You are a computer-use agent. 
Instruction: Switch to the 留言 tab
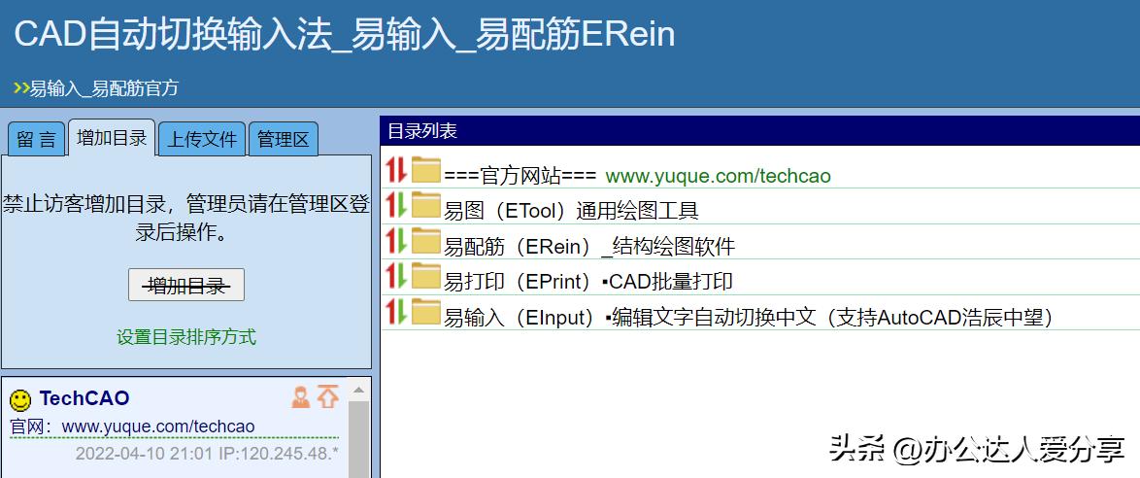(x=36, y=139)
